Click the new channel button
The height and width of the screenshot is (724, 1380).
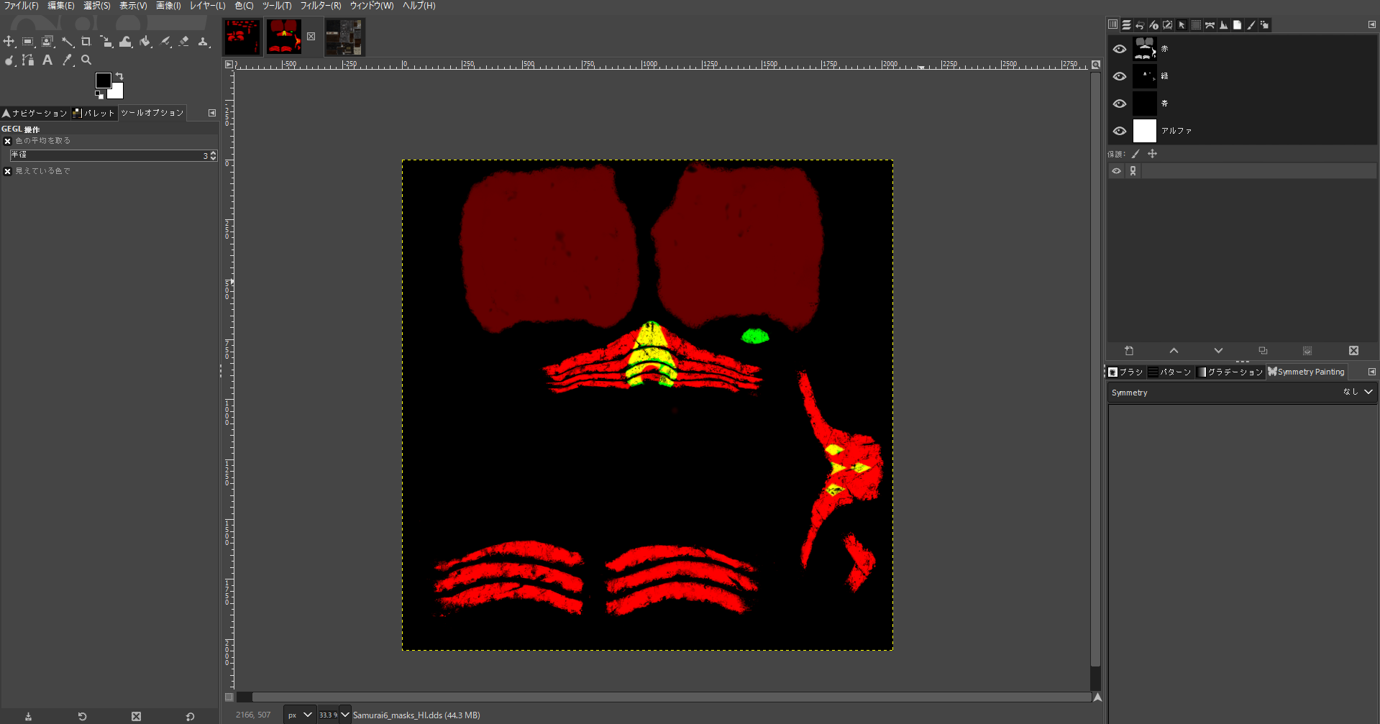[x=1129, y=351]
